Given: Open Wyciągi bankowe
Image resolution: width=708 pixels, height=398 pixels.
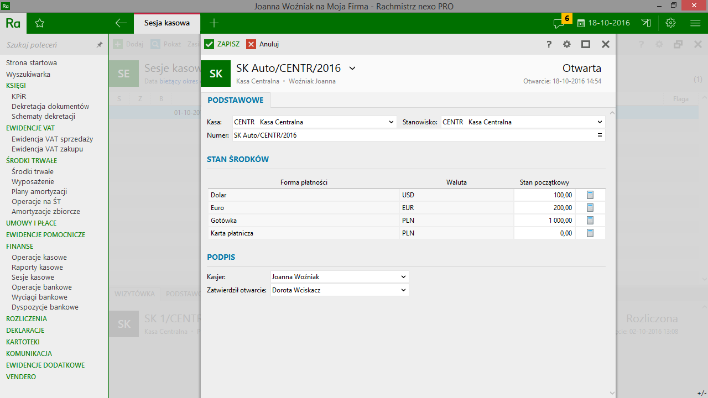Looking at the screenshot, I should coord(39,297).
